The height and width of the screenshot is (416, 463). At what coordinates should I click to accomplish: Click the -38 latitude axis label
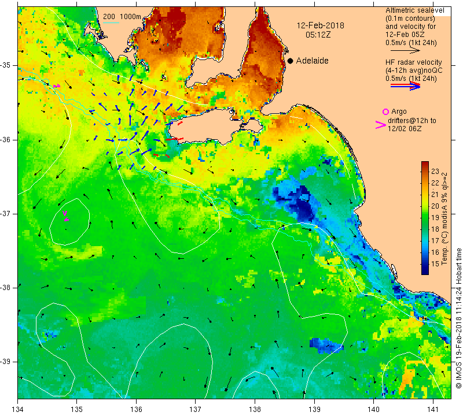pyautogui.click(x=6, y=288)
